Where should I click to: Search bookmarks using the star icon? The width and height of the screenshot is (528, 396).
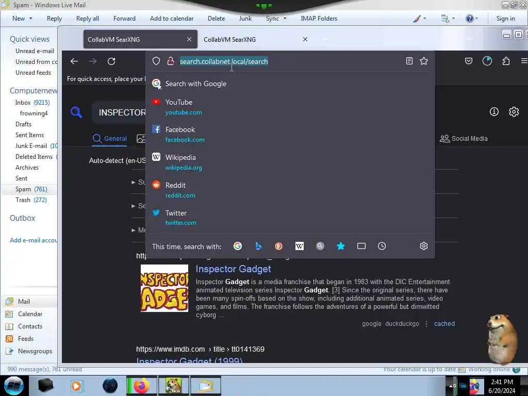click(341, 246)
